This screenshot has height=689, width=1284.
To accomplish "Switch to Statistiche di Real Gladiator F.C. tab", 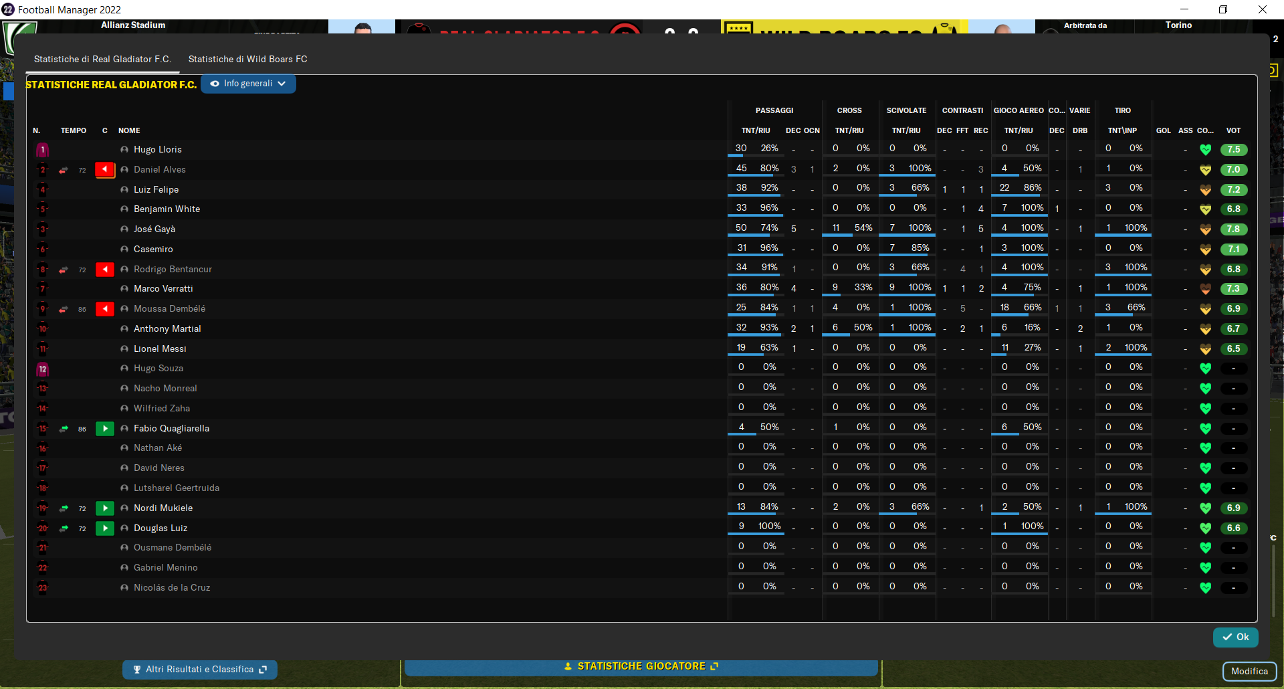I will 103,59.
